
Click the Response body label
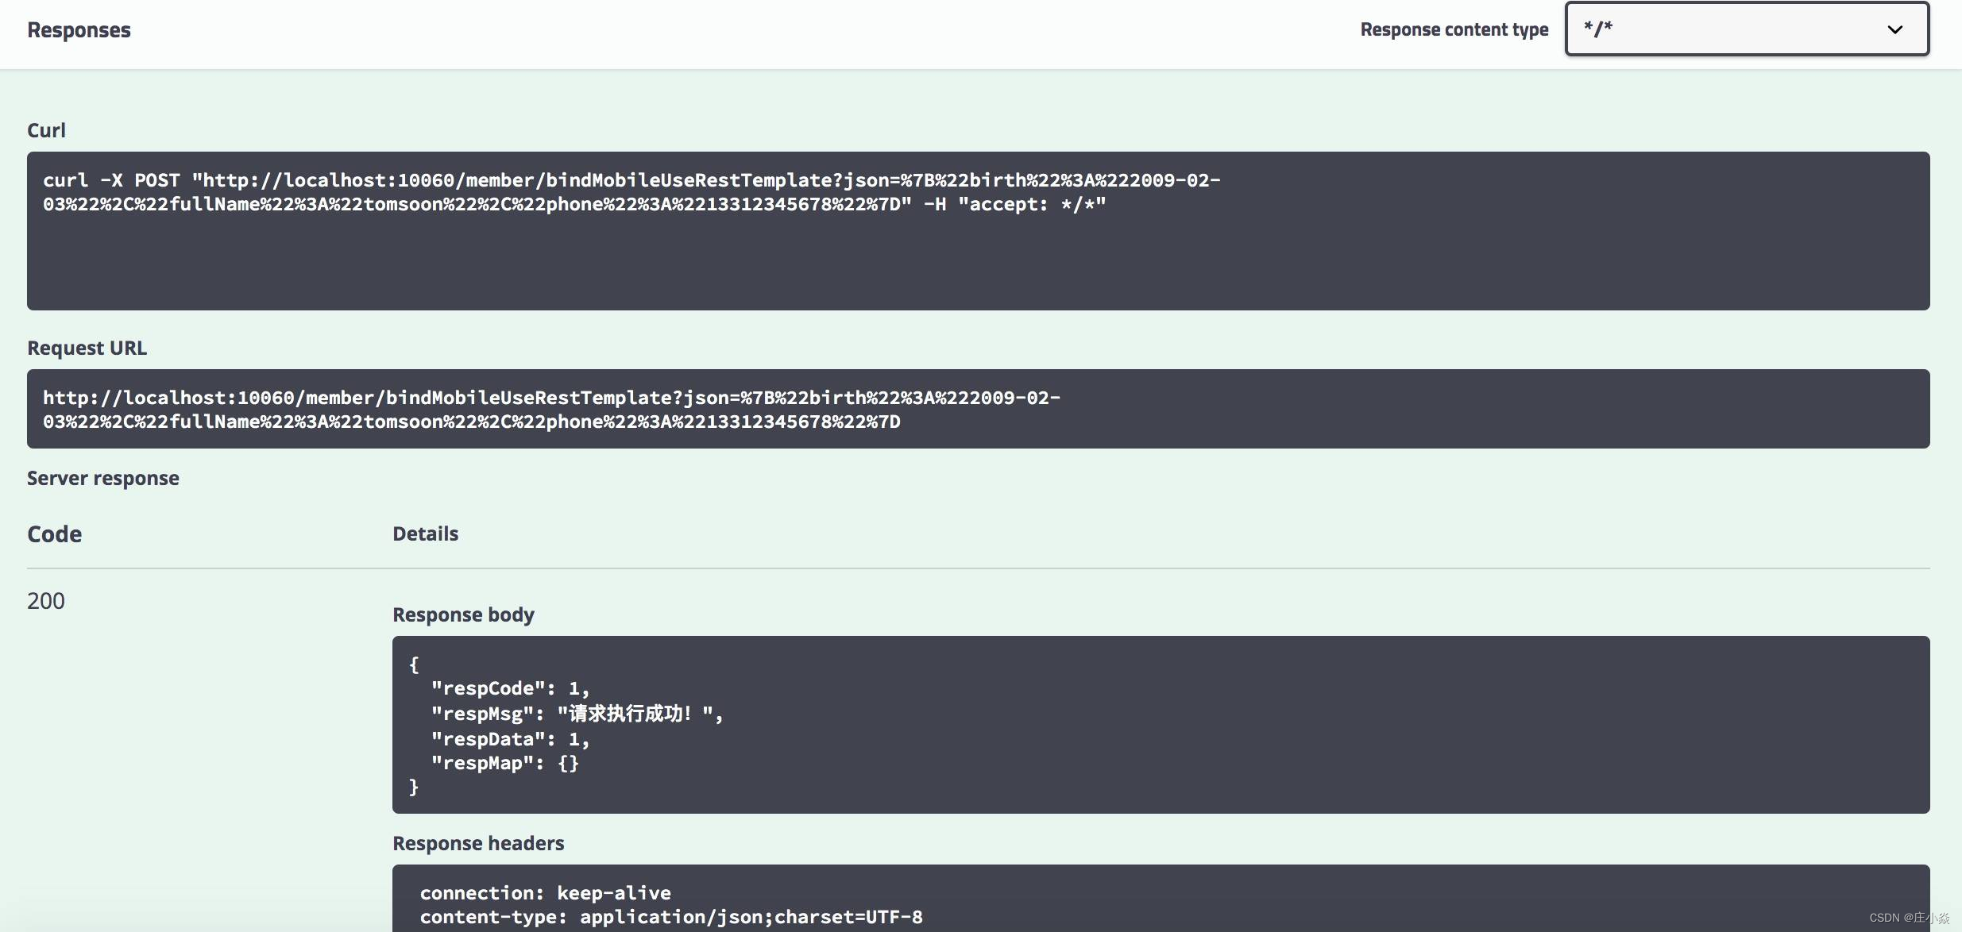coord(463,614)
